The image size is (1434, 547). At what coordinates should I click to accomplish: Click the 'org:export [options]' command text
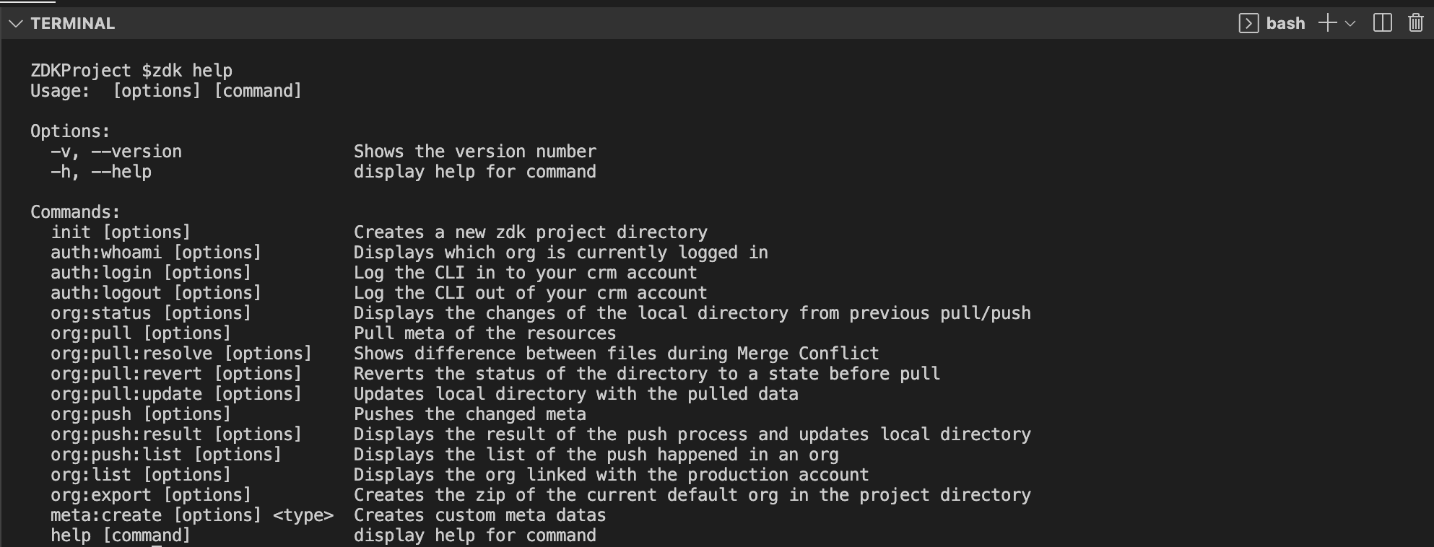tap(151, 495)
